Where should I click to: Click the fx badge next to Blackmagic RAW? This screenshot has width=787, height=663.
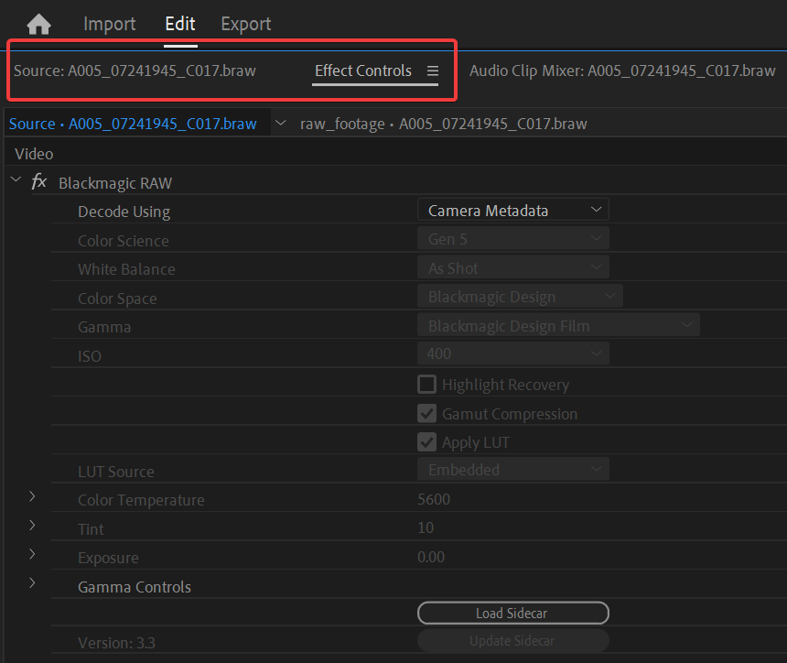click(38, 182)
